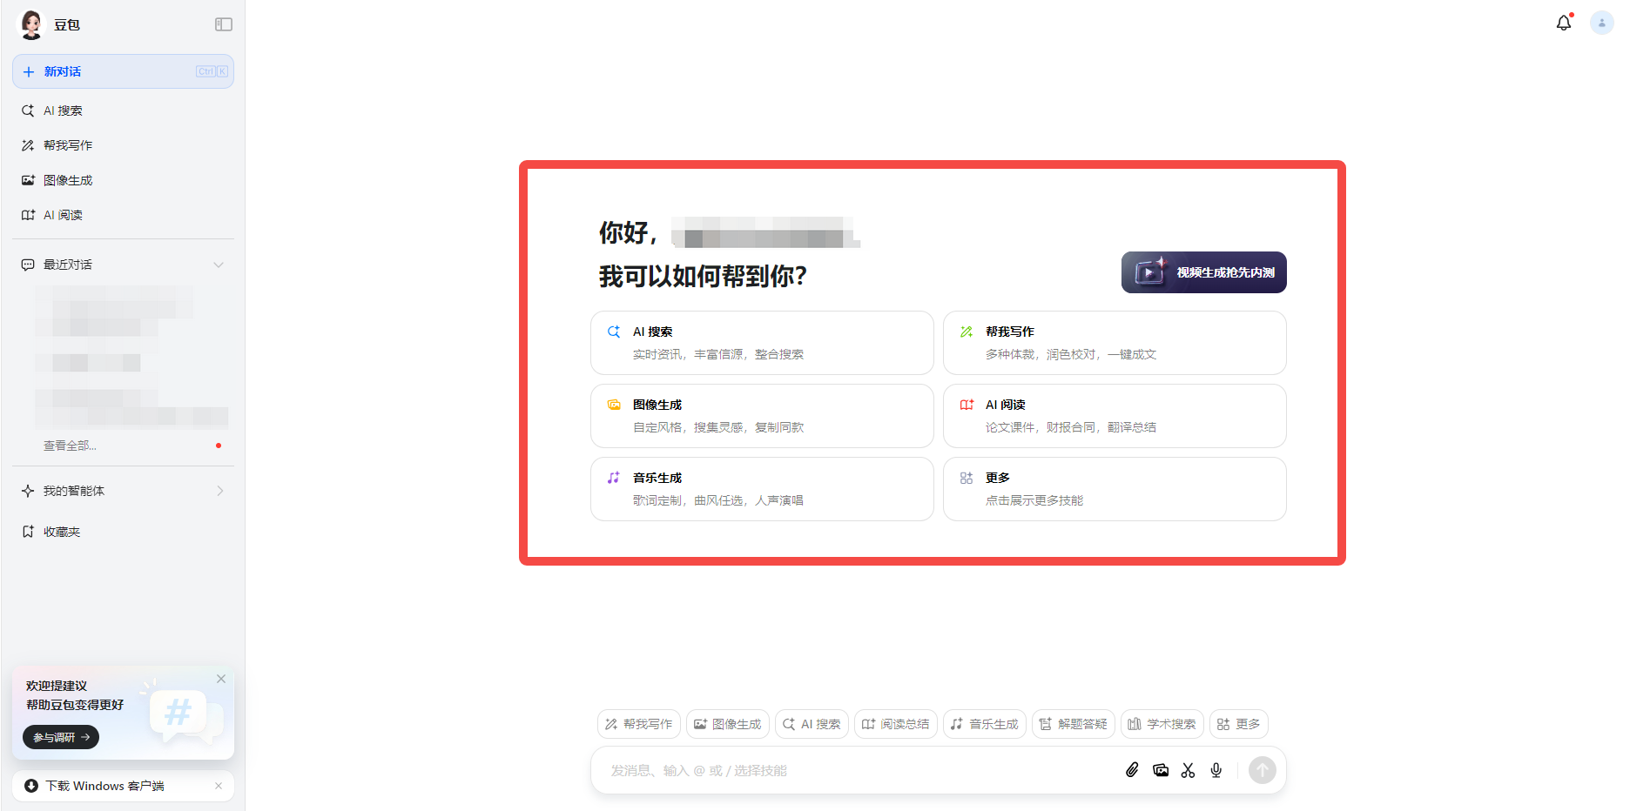The height and width of the screenshot is (811, 1630).
Task: Dismiss the Windows client download banner
Action: (x=219, y=786)
